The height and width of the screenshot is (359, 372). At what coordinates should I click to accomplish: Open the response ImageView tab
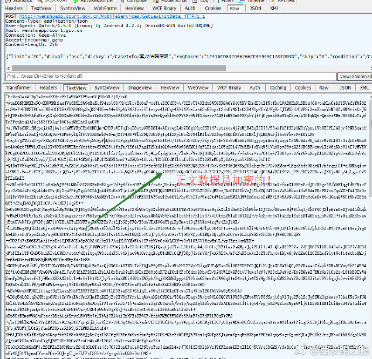(140, 87)
